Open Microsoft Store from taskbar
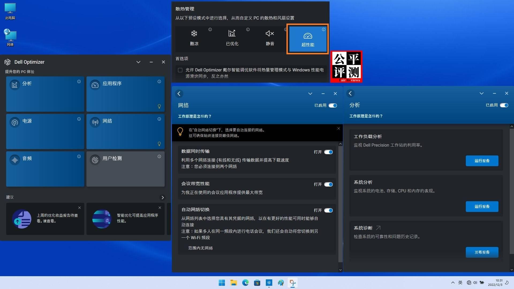 coord(257,283)
